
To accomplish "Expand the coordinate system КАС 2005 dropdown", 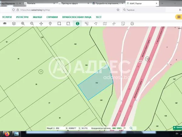I will pyautogui.click(x=125, y=128).
